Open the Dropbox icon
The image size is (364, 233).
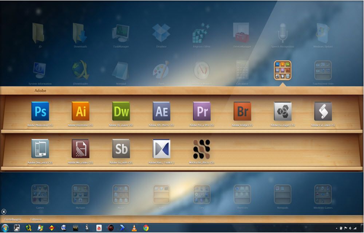[x=161, y=33]
